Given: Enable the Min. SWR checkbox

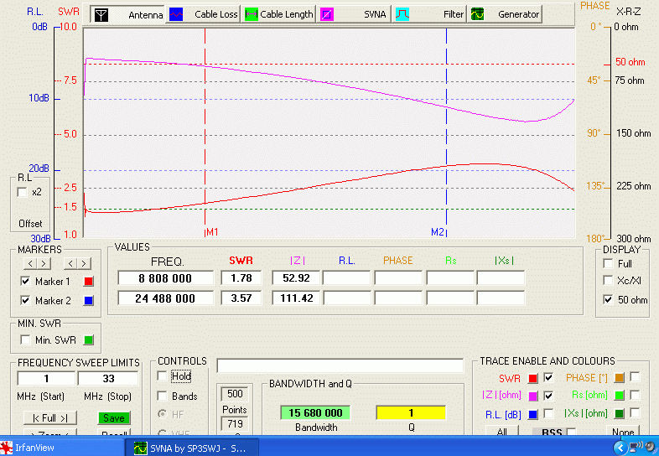Looking at the screenshot, I should 24,339.
